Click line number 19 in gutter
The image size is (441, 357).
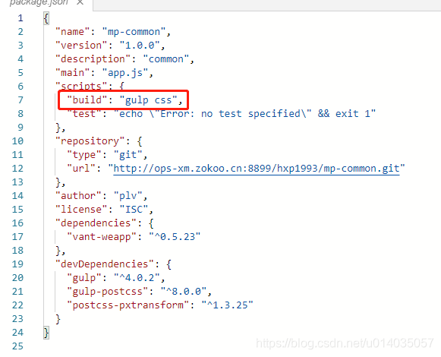click(17, 264)
